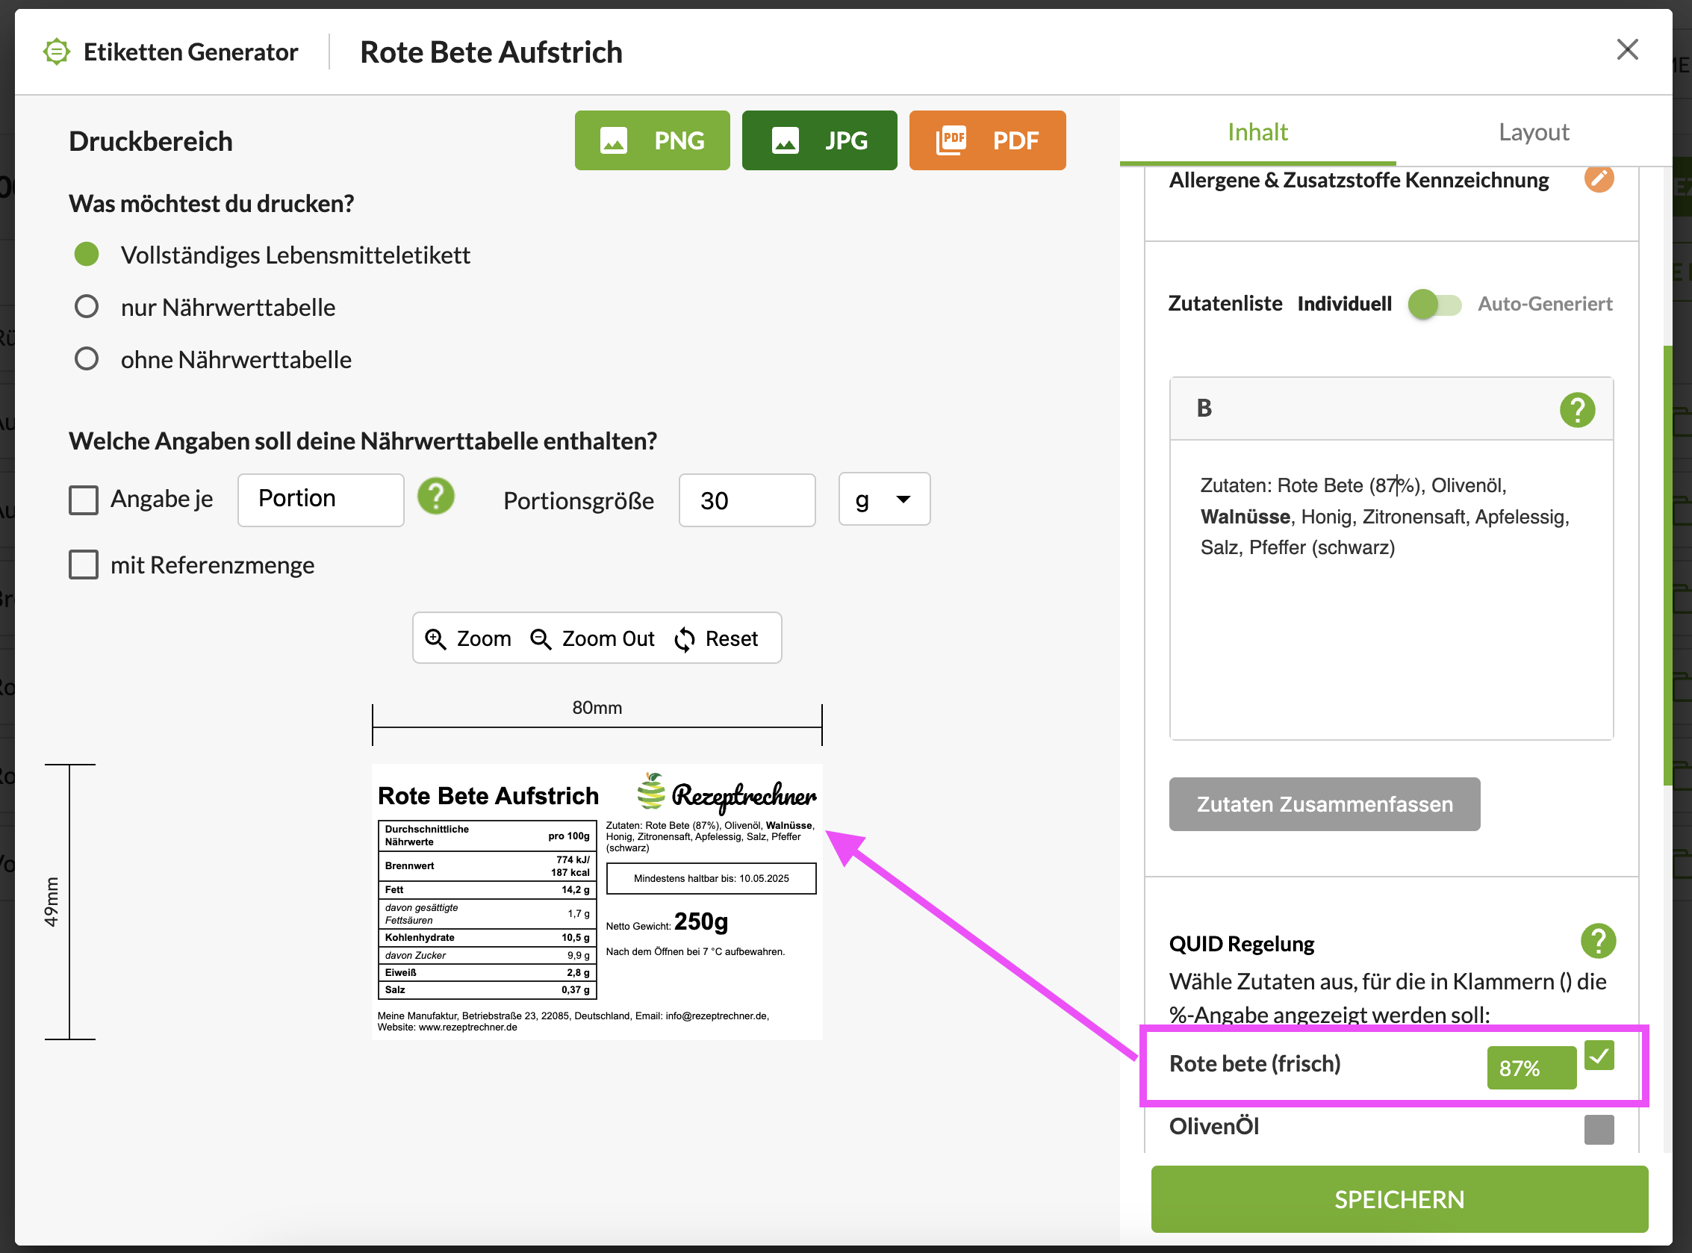
Task: Select the nur Nährwerttabelle option
Action: 87,307
